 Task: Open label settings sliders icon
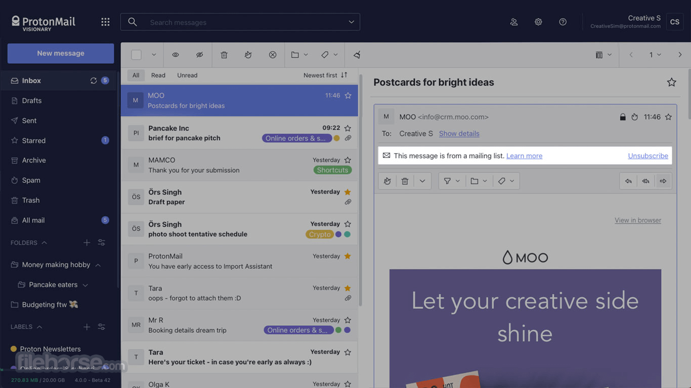coord(102,327)
